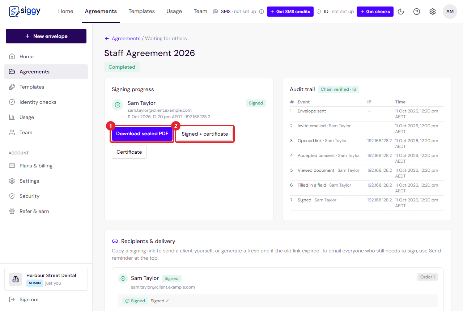
Task: Open Refer & earn
Action: [x=46, y=211]
